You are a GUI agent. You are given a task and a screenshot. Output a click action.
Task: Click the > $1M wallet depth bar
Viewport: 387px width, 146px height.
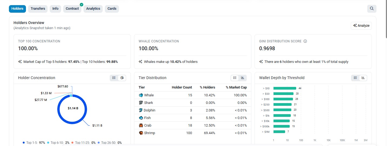tap(279, 132)
